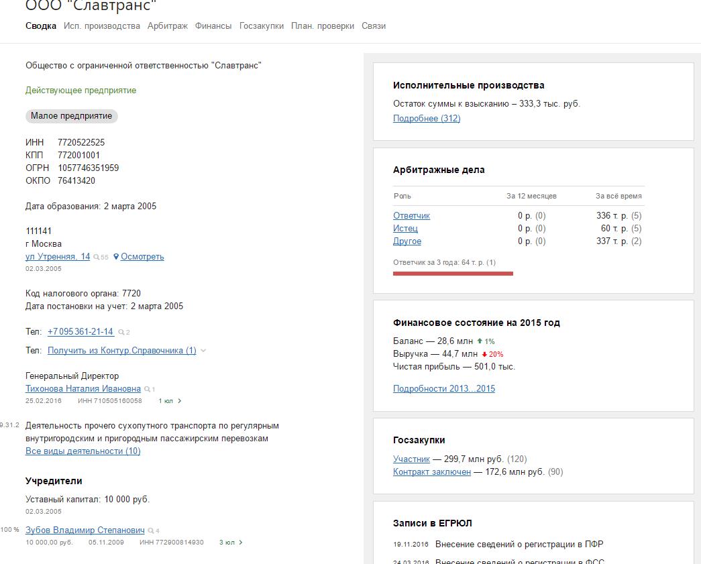This screenshot has width=701, height=564.
Task: Click the 'Внесение сведений о регистрации в ПФР' record
Action: coord(519,545)
